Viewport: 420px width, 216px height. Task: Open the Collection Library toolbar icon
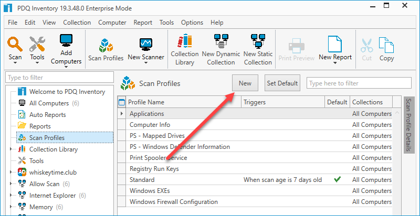coord(185,41)
